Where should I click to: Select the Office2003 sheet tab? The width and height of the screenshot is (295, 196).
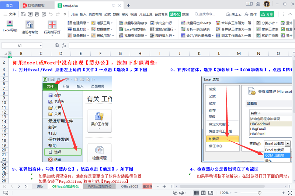click(129, 186)
